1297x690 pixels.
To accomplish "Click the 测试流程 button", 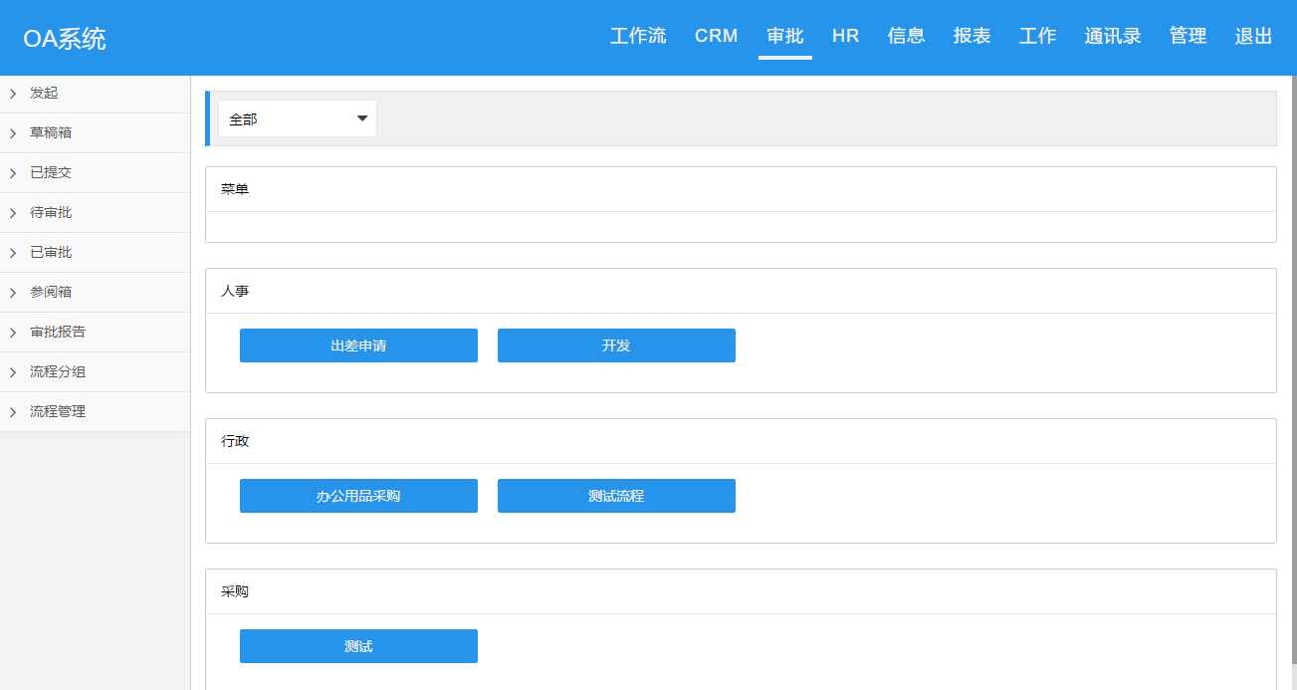I will coord(616,496).
